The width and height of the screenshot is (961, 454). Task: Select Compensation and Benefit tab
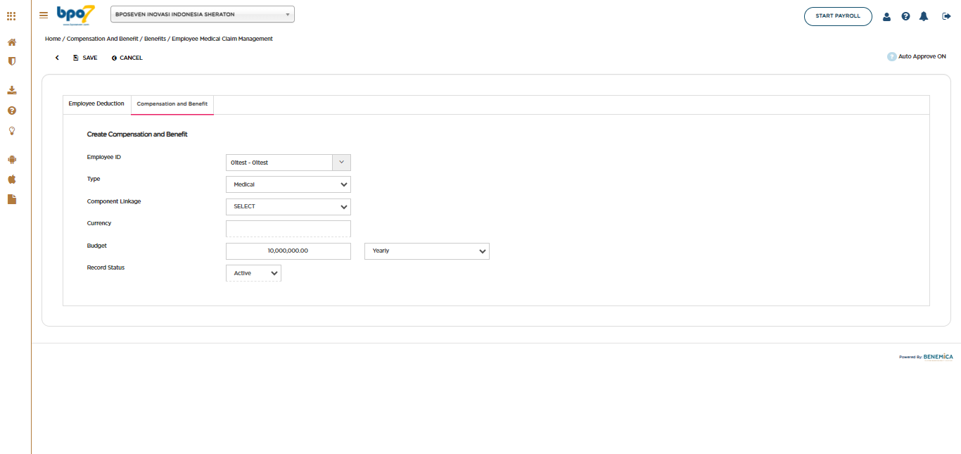172,104
